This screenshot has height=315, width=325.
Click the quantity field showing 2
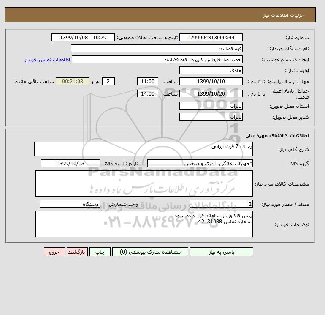(221, 204)
